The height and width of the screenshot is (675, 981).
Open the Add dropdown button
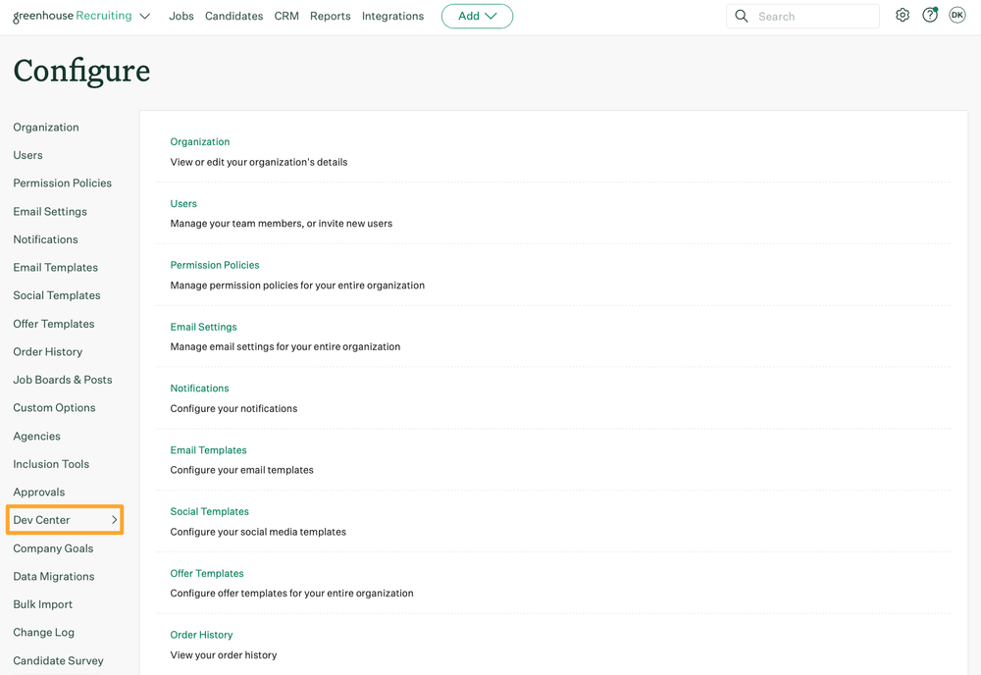477,16
